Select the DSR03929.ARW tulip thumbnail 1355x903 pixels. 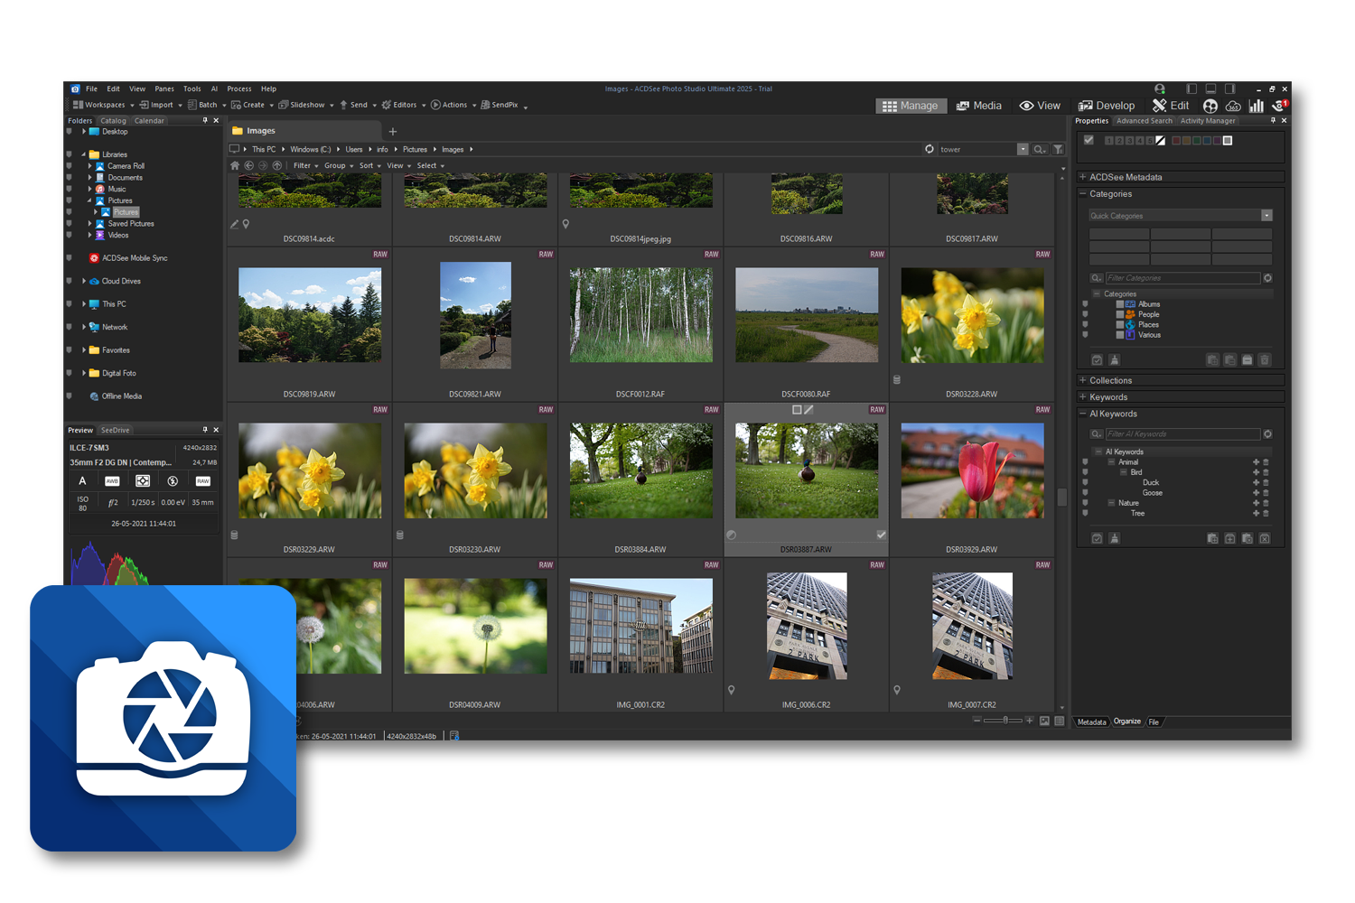(x=972, y=470)
